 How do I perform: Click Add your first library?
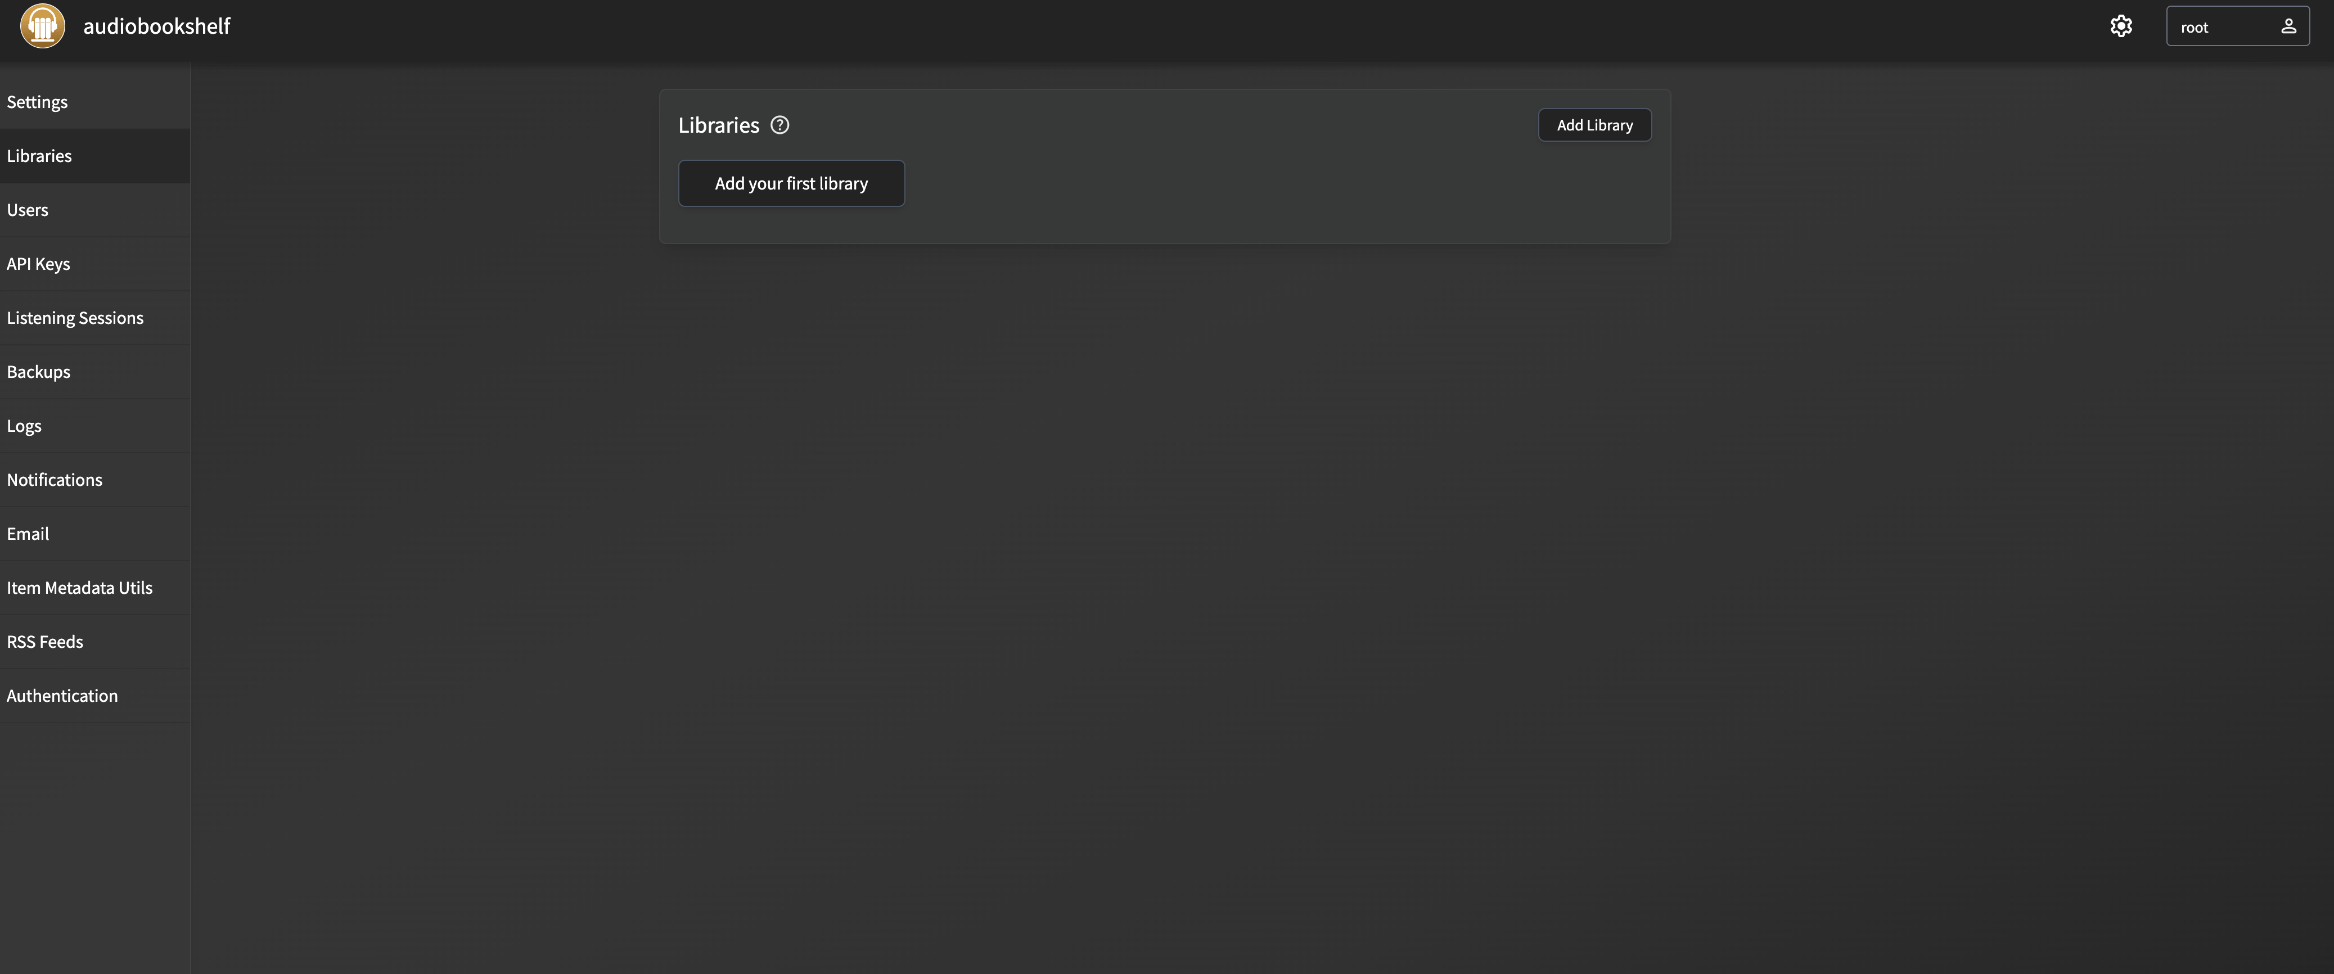pos(790,183)
